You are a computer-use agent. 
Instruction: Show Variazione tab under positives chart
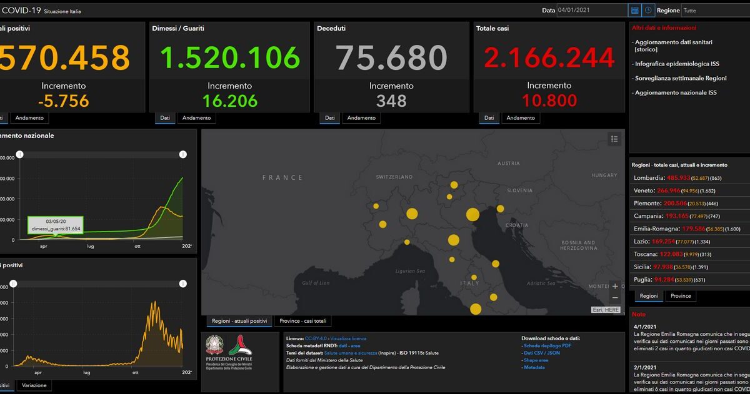(x=34, y=385)
